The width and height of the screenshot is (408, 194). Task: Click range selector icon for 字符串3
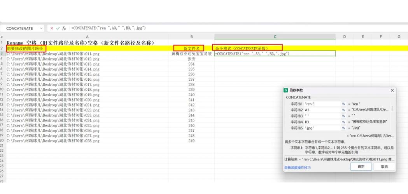(x=343, y=116)
